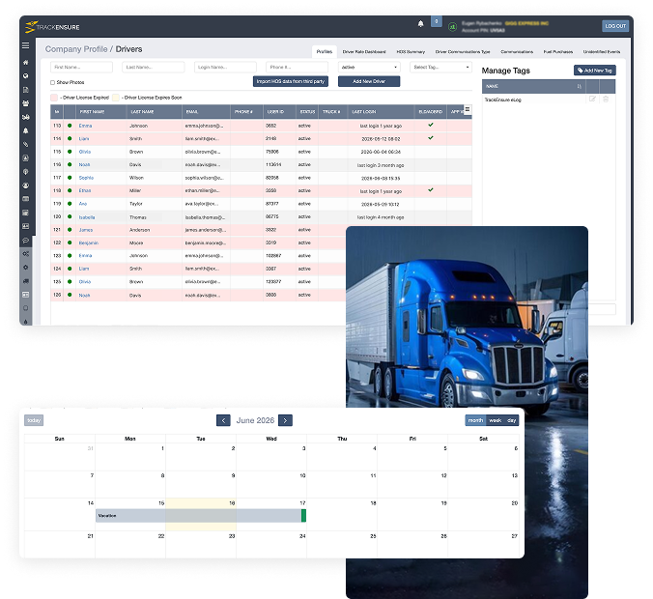This screenshot has width=653, height=599.
Task: Edit the TrackEnsure eLog tag
Action: point(592,100)
